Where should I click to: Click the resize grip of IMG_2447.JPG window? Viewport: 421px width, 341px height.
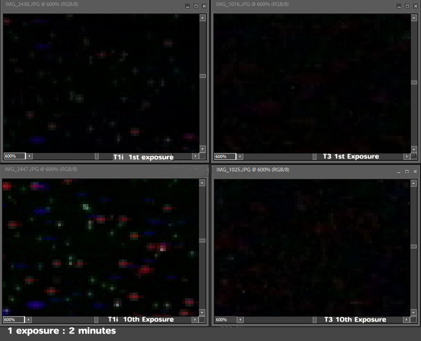(202, 320)
